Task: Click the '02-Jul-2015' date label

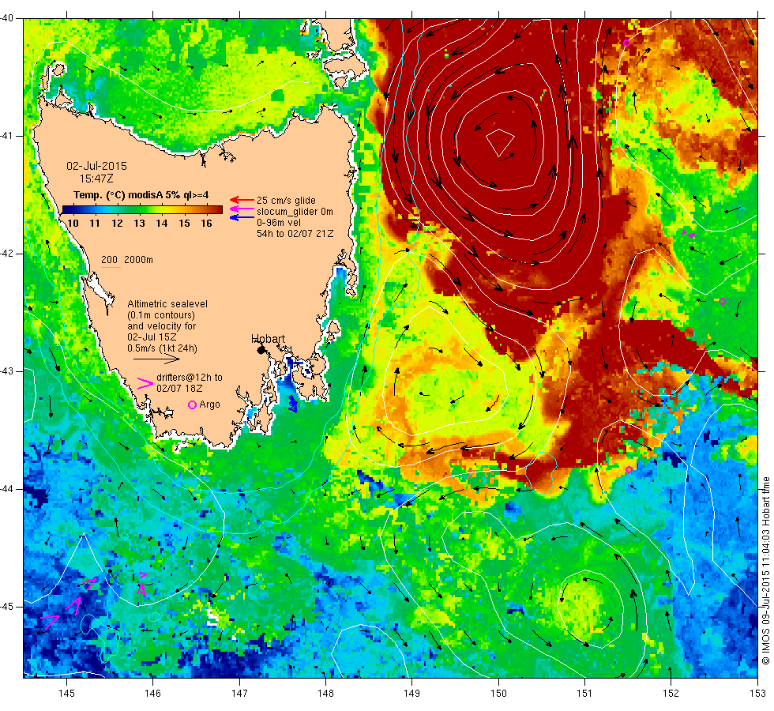Action: pos(96,166)
